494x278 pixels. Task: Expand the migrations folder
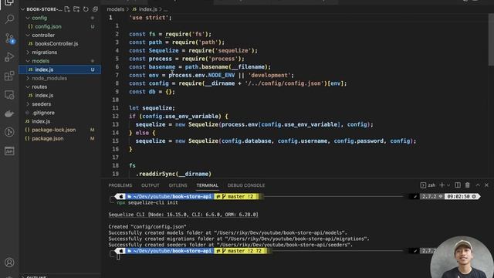click(60, 53)
